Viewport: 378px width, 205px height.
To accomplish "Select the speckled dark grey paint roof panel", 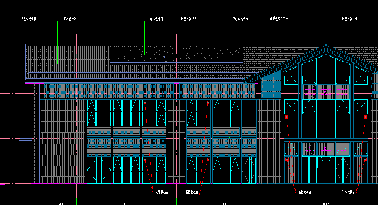I will pyautogui.click(x=176, y=55).
